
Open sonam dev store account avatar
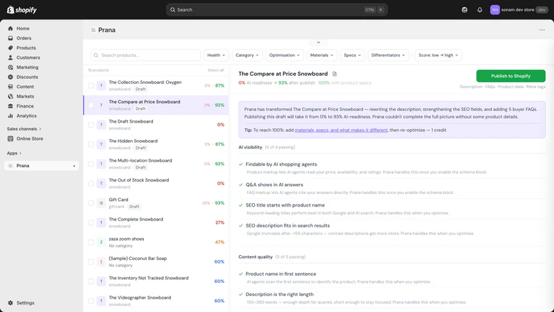pyautogui.click(x=494, y=10)
